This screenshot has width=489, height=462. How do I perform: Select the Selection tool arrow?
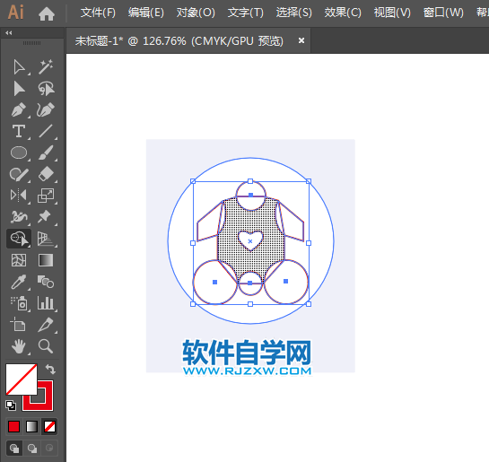[x=19, y=66]
